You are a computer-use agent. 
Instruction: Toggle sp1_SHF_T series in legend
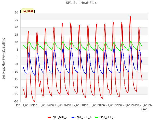pos(105,117)
